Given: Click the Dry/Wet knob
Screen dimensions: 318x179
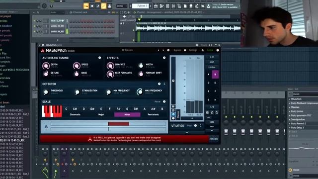Looking at the screenshot, I should tap(110, 66).
